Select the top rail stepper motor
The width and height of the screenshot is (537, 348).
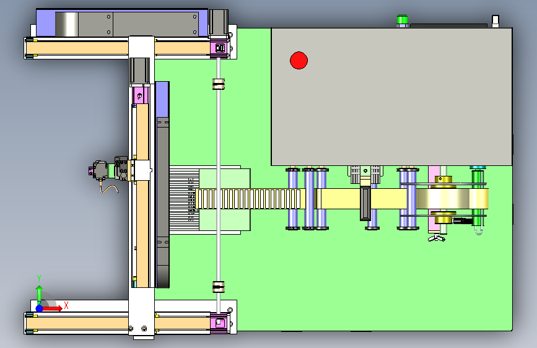[219, 22]
